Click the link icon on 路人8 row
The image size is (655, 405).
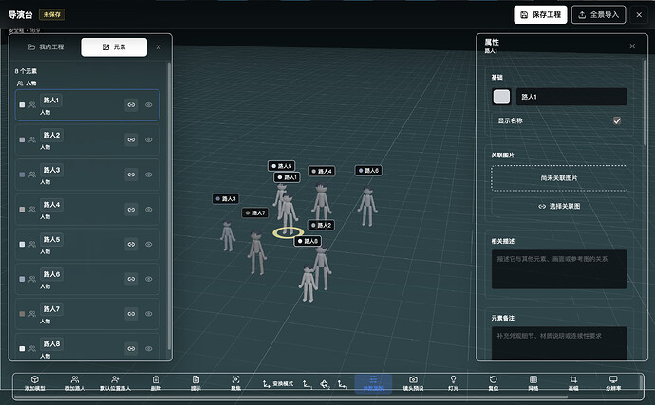click(x=131, y=348)
